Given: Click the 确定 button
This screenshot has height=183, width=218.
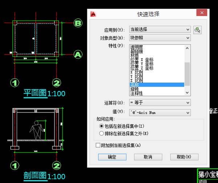Looking at the screenshot, I should click(x=112, y=157).
